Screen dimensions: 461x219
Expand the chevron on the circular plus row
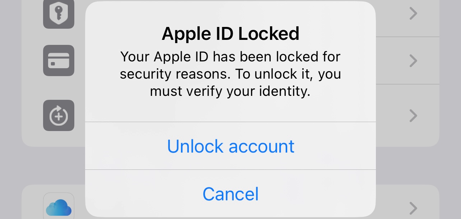point(414,115)
